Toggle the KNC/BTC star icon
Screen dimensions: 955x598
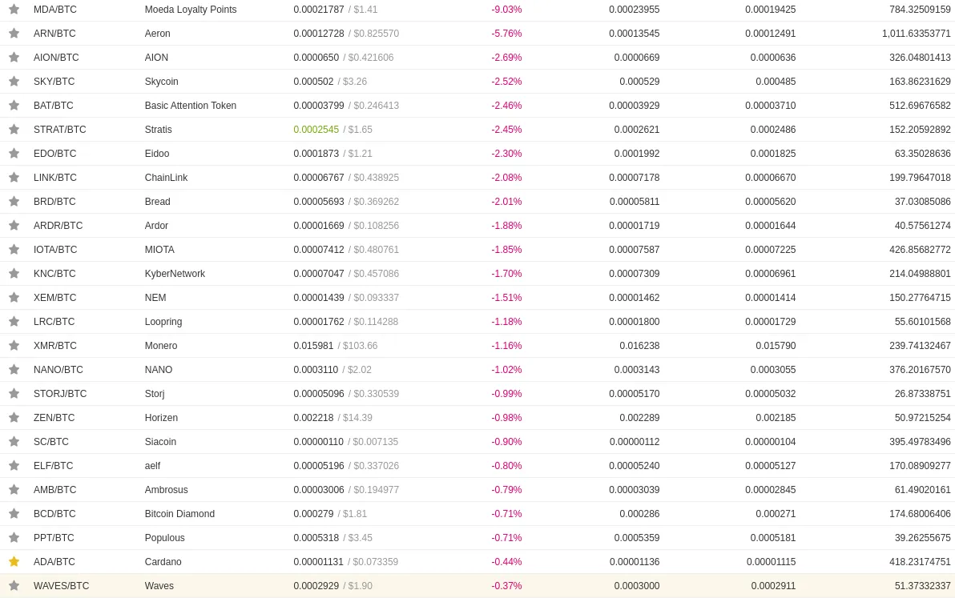pos(14,273)
